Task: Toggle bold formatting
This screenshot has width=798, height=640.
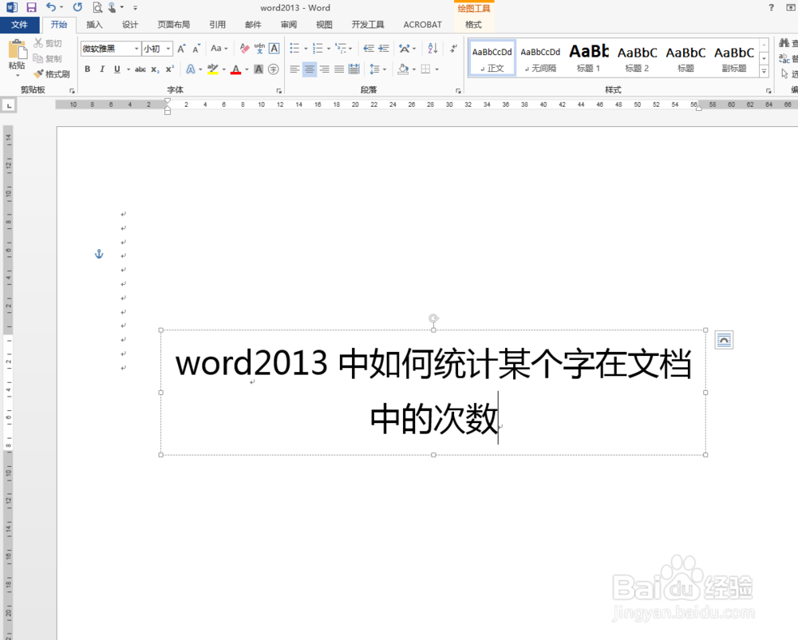Action: coord(88,69)
